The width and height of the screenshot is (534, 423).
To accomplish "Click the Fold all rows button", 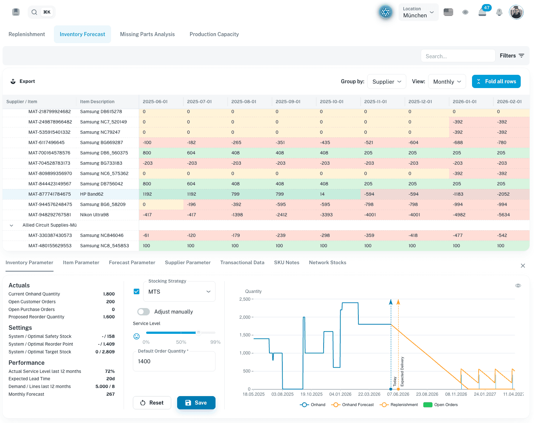I will [x=496, y=81].
